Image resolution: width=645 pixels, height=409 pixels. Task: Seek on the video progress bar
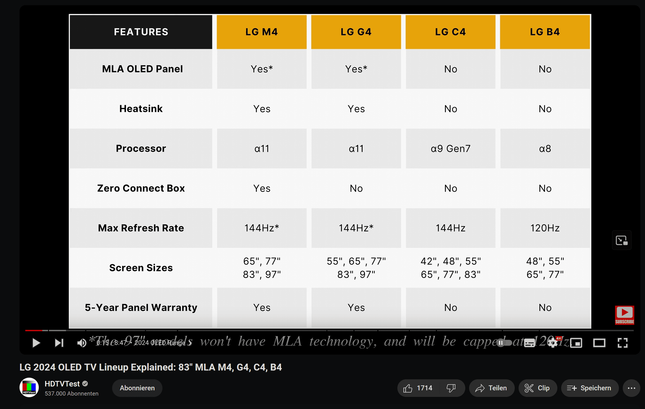[x=329, y=330]
